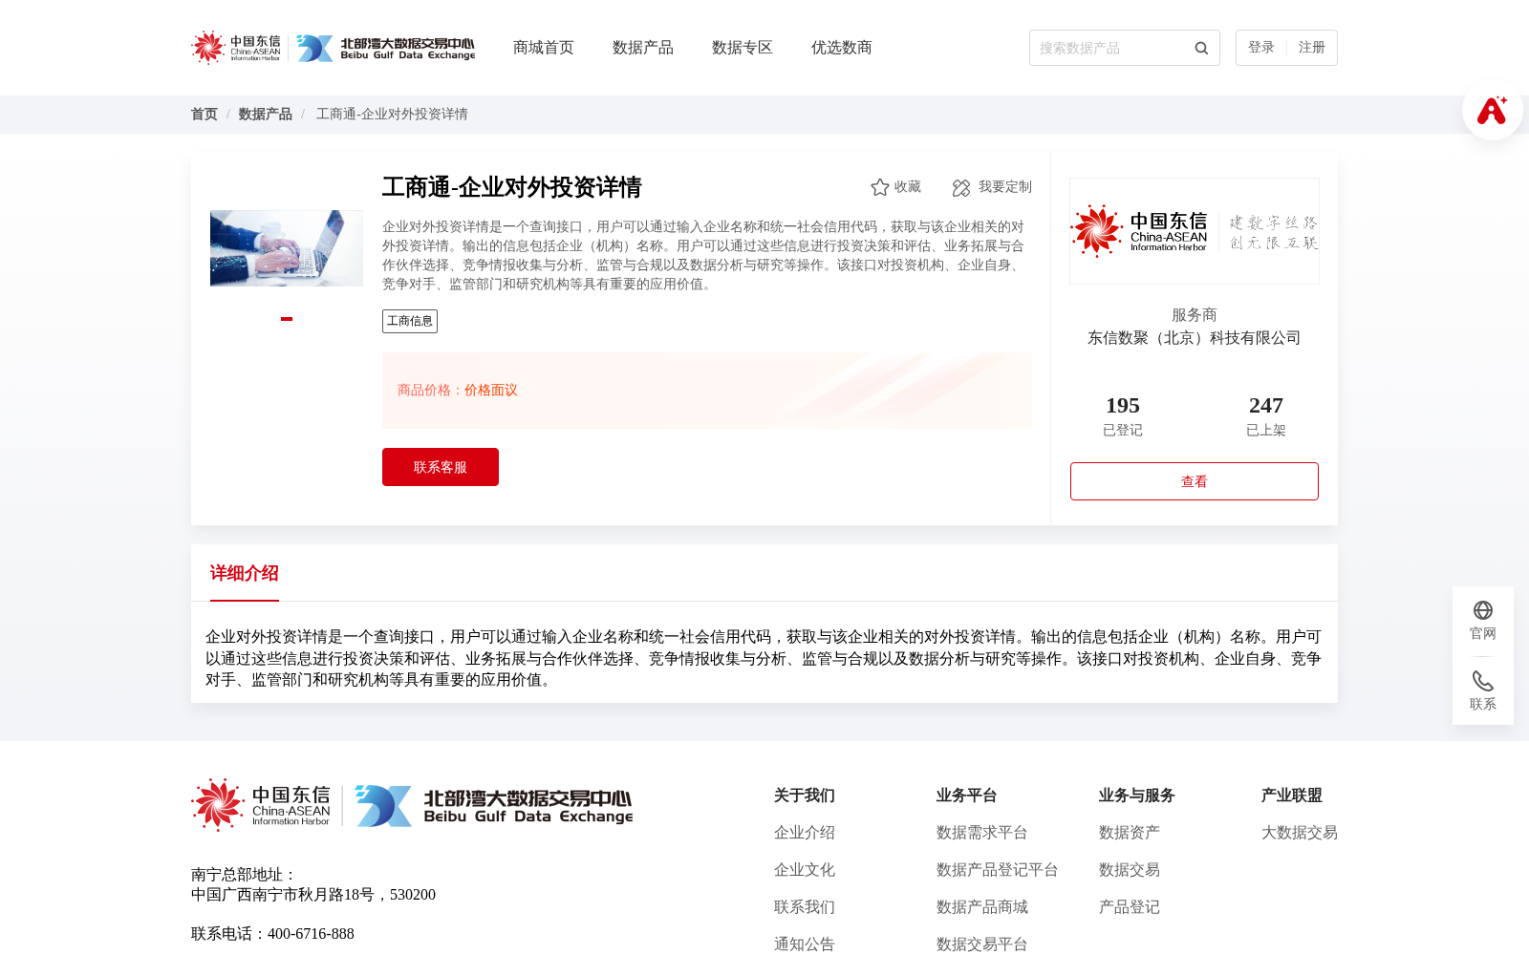1529x955 pixels.
Task: Open footer link 企业介绍
Action: coord(805,833)
